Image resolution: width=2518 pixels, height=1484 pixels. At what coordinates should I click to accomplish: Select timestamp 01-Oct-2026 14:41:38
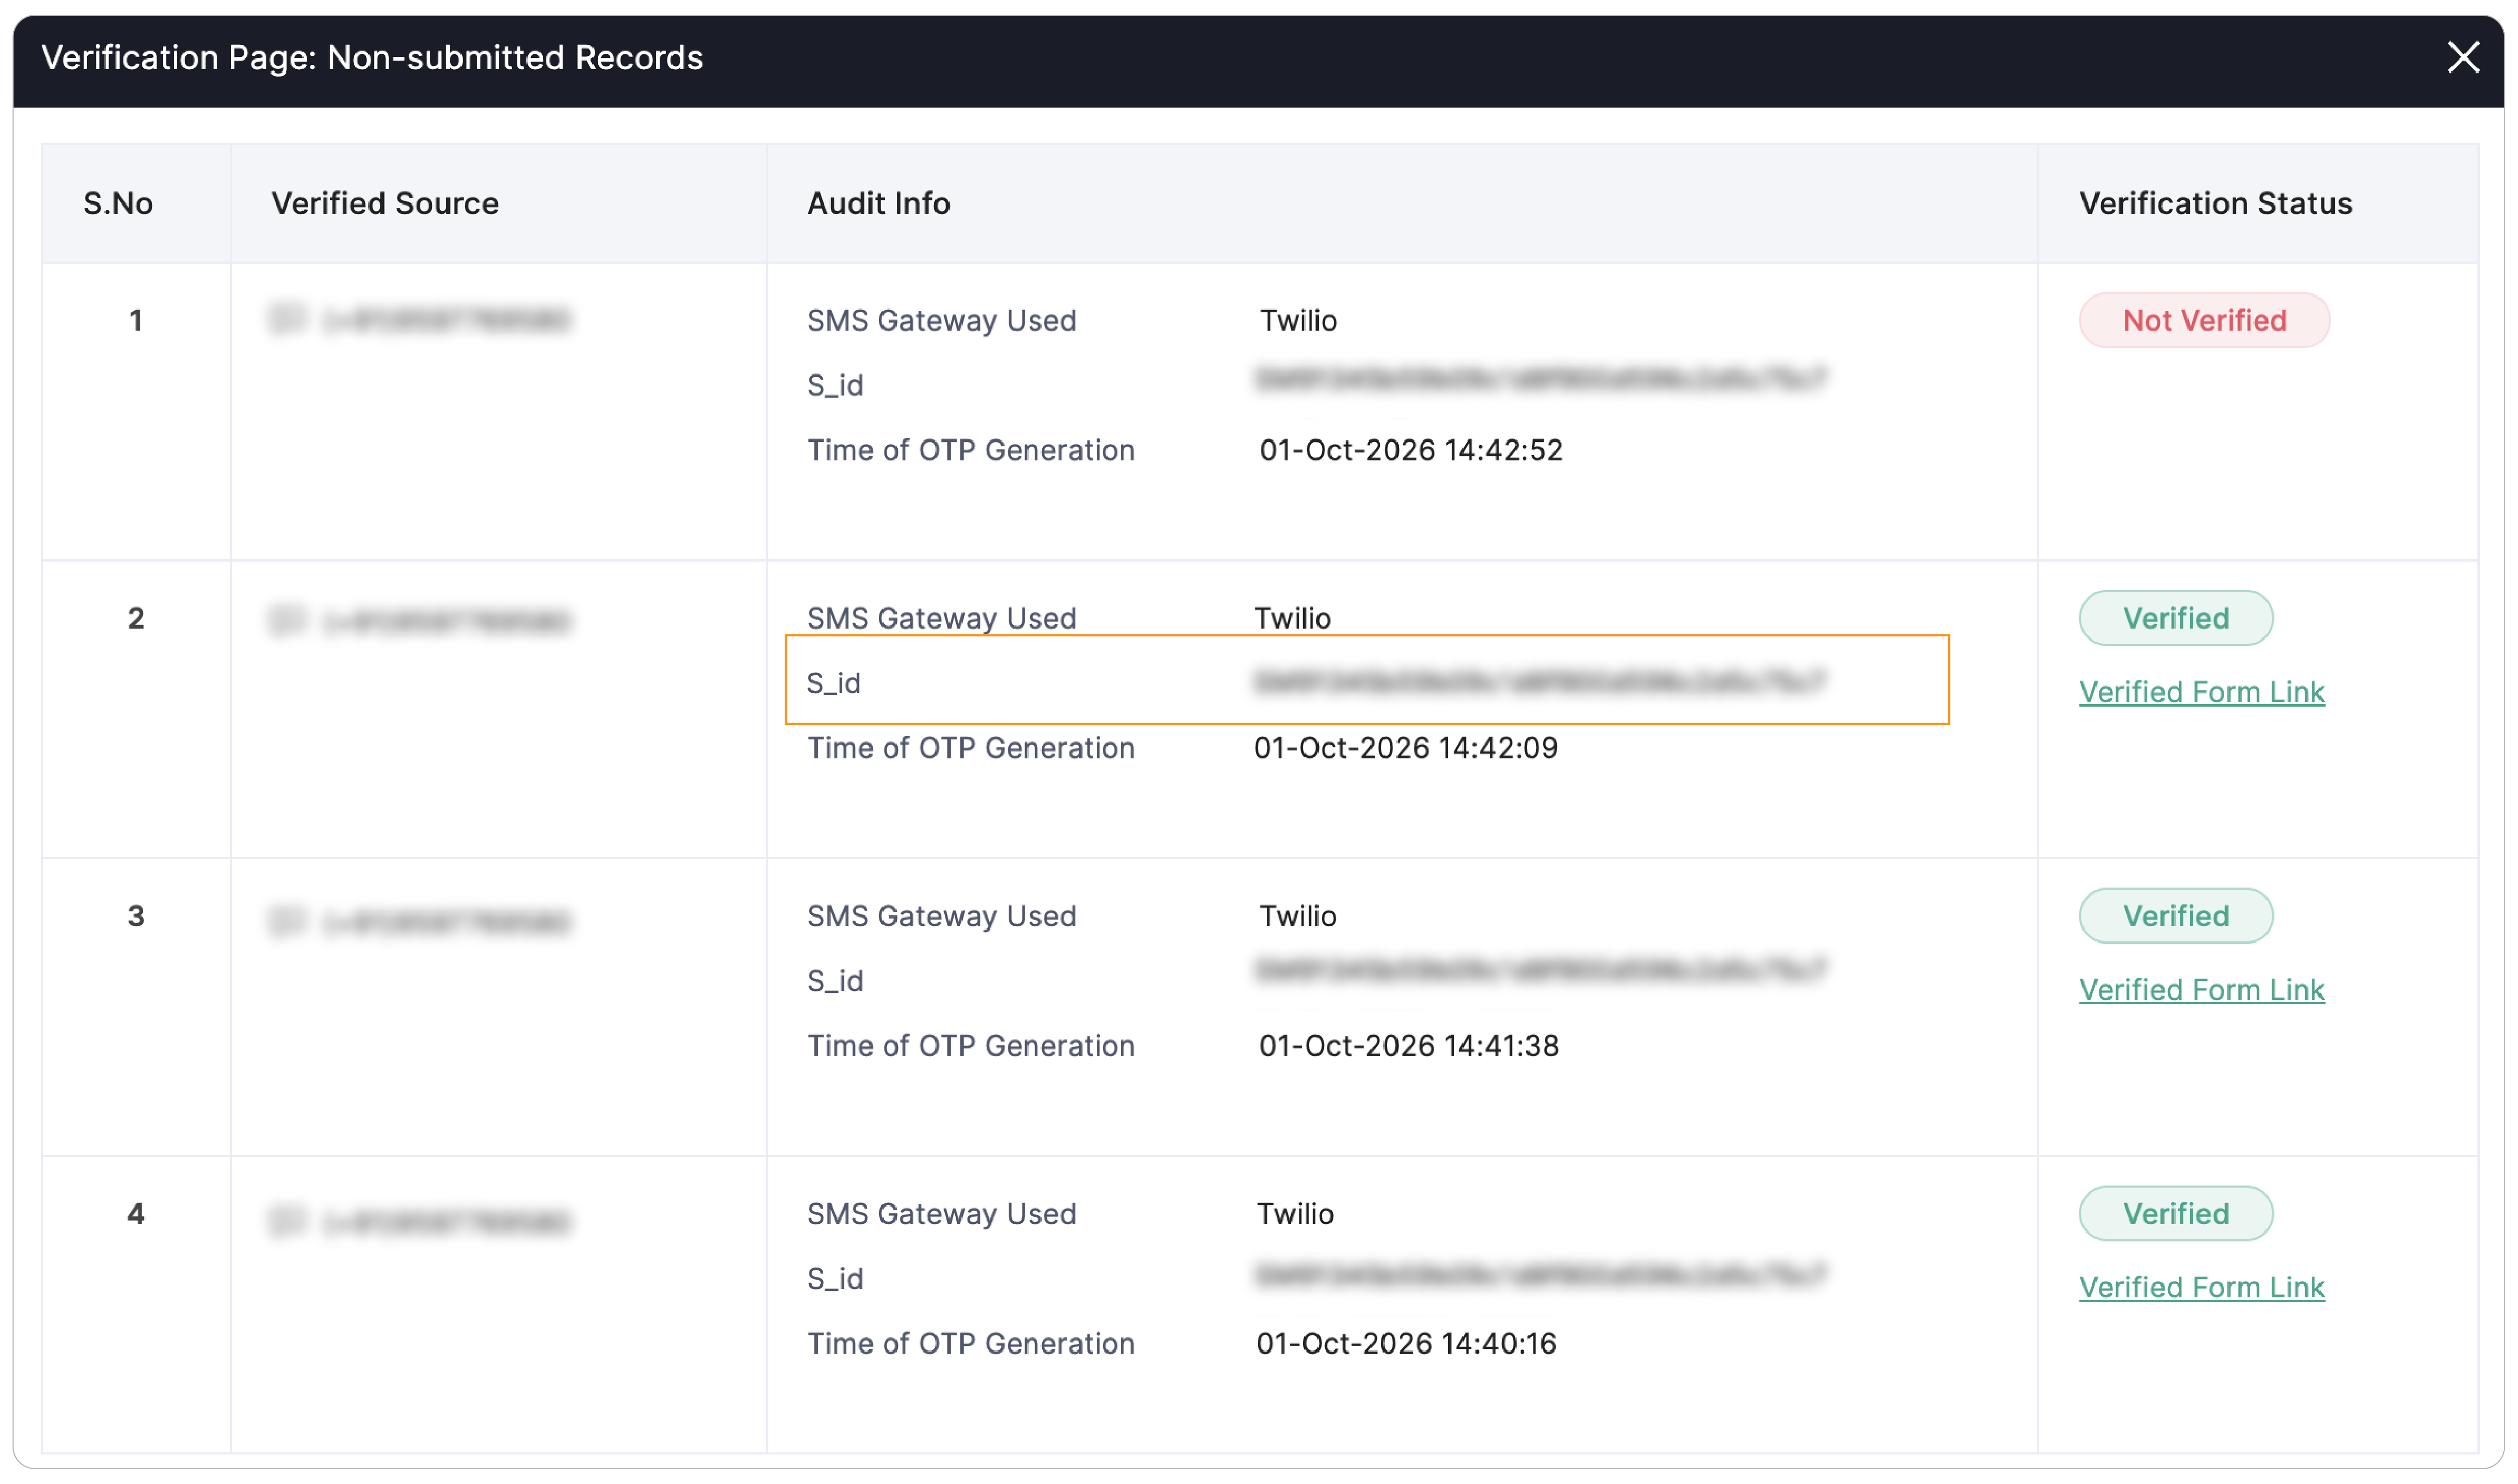click(x=1408, y=1047)
